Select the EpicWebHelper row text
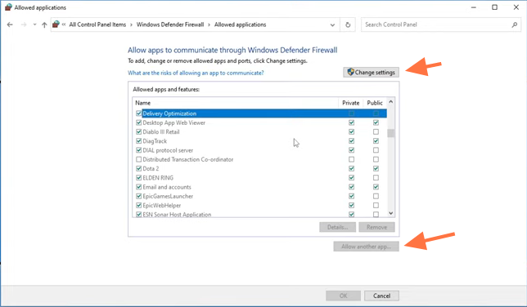 click(x=162, y=205)
